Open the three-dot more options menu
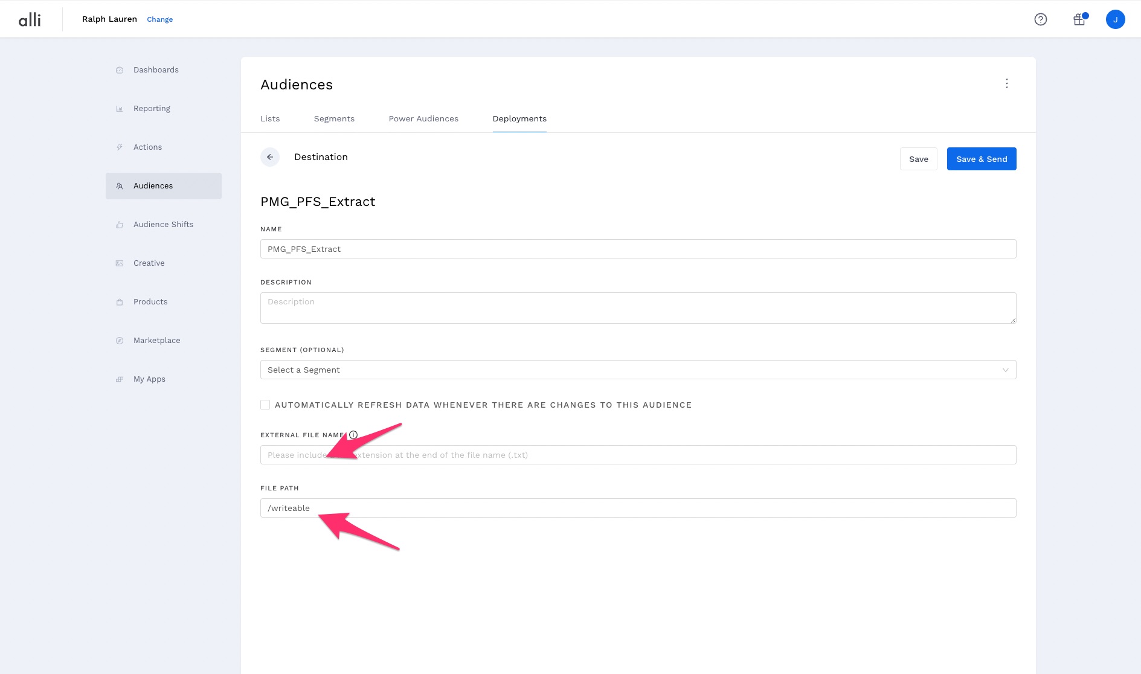The height and width of the screenshot is (674, 1141). pos(1006,83)
